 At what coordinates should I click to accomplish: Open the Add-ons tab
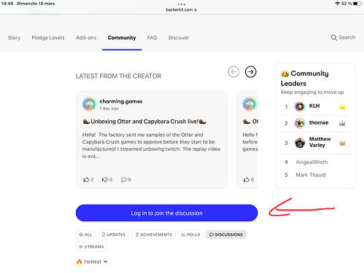(x=86, y=38)
